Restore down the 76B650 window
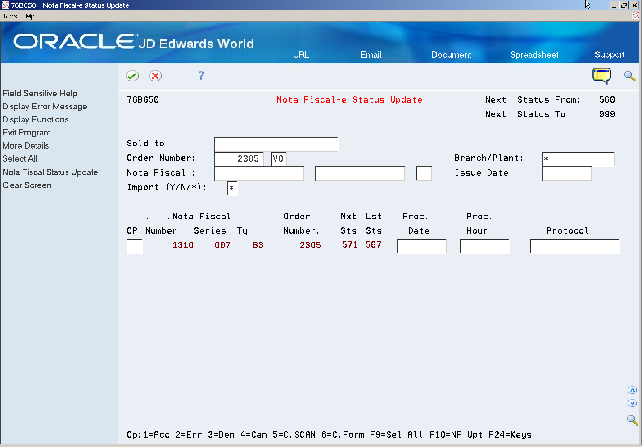 click(x=624, y=5)
